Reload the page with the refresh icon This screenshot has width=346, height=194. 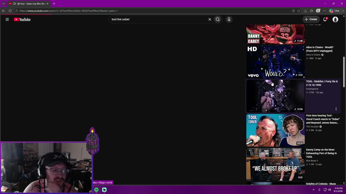click(x=10, y=11)
